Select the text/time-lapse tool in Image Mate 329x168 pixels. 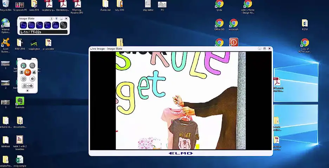click(47, 25)
